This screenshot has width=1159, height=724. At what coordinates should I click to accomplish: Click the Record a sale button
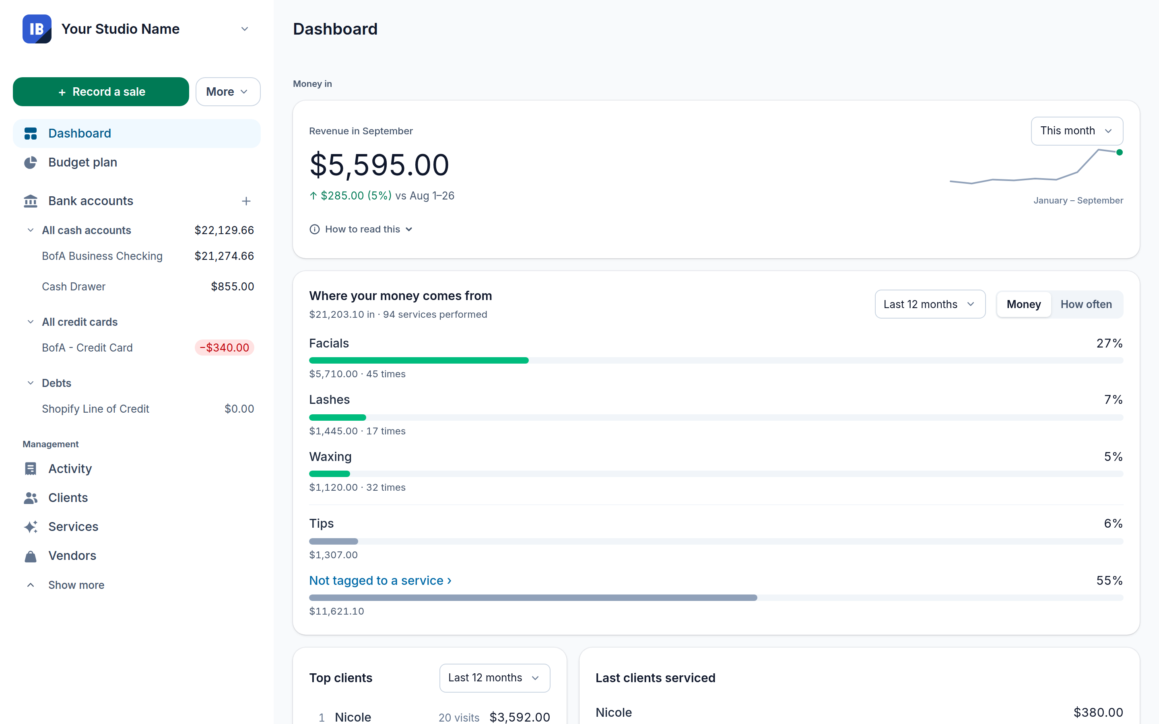point(101,91)
